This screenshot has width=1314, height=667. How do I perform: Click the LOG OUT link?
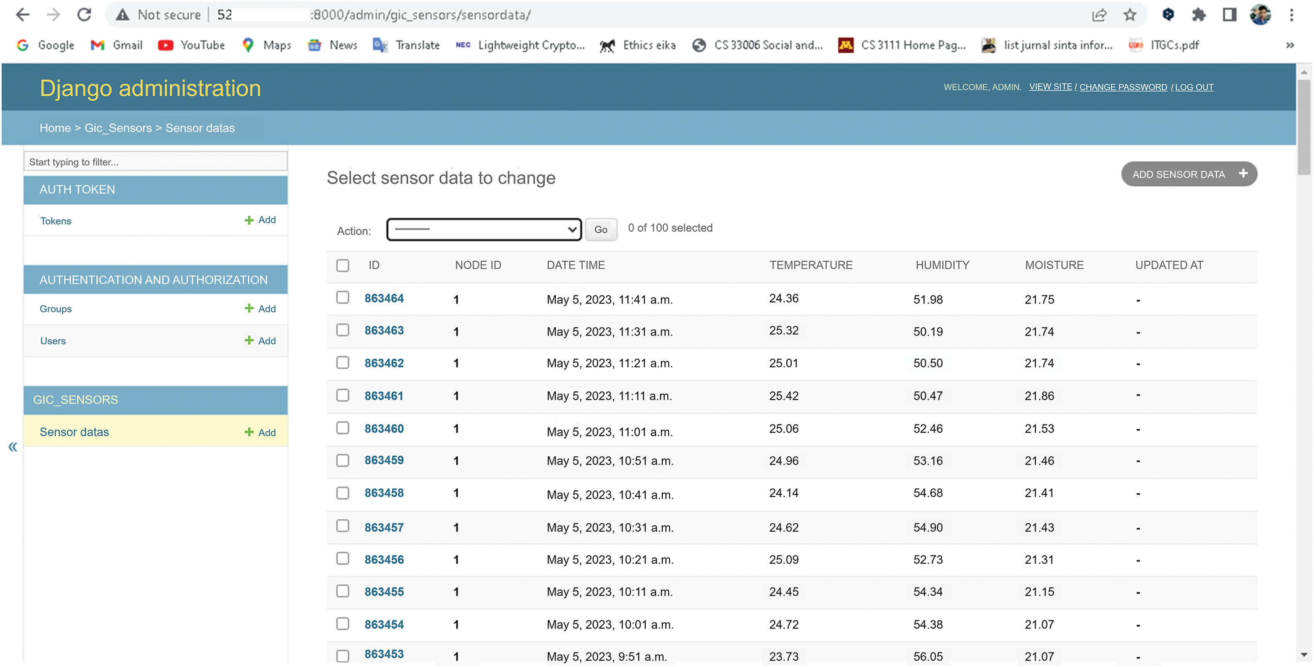(1194, 87)
